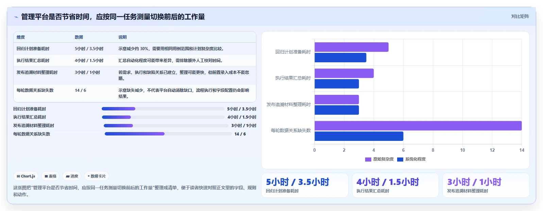Click the 说明 column header
The height and width of the screenshot is (211, 543).
122,37
